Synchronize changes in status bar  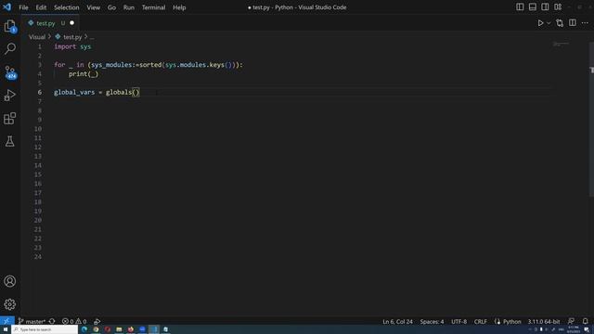[x=52, y=321]
